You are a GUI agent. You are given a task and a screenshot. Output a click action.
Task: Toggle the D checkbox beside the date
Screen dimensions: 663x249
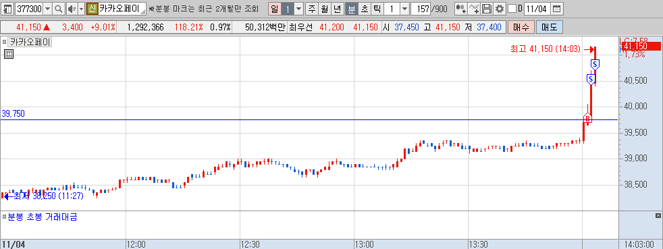(x=512, y=9)
